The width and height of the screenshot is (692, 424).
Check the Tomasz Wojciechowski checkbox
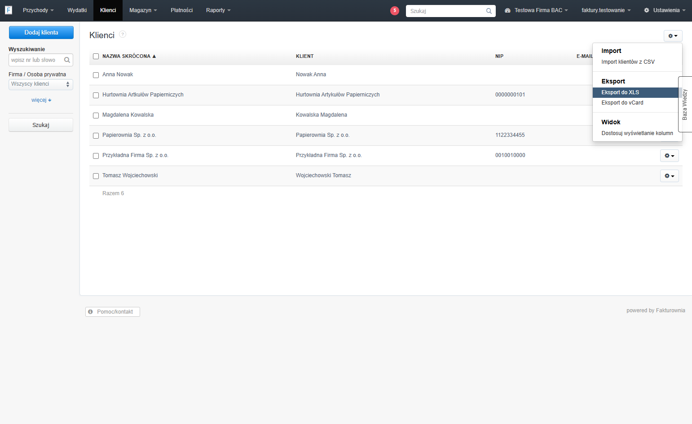tap(96, 176)
